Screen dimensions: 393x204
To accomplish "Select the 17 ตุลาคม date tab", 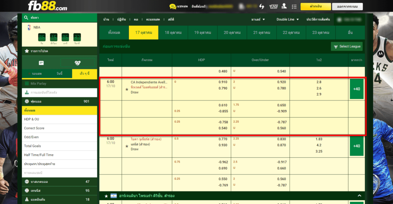I will [x=144, y=33].
